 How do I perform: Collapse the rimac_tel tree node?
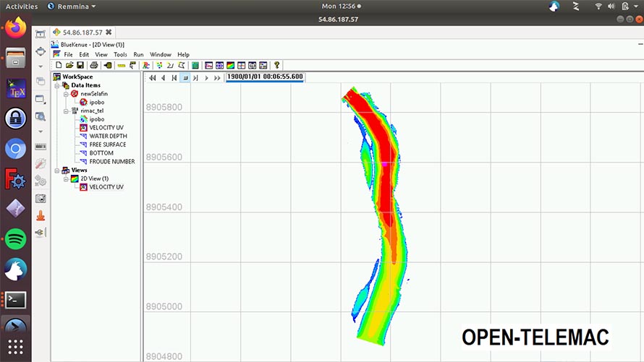[65, 111]
